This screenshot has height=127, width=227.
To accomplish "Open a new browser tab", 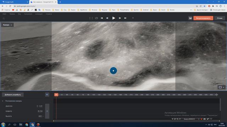I will (x=60, y=2).
